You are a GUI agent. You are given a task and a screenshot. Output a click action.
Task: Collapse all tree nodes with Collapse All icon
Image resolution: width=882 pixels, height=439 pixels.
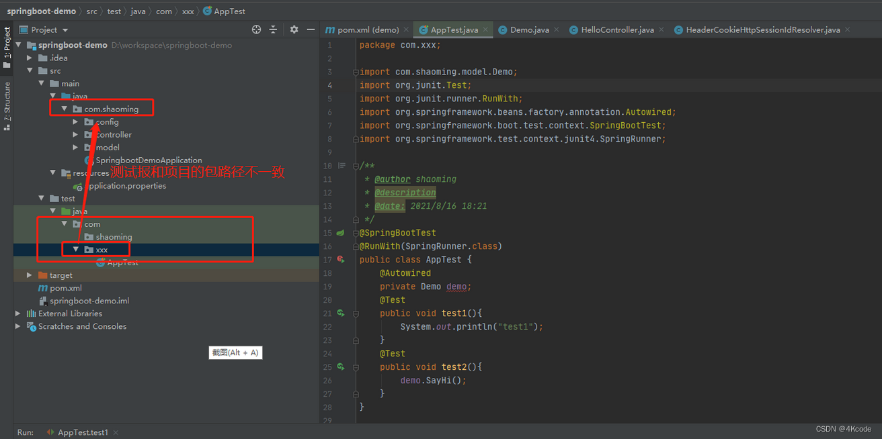pyautogui.click(x=274, y=30)
